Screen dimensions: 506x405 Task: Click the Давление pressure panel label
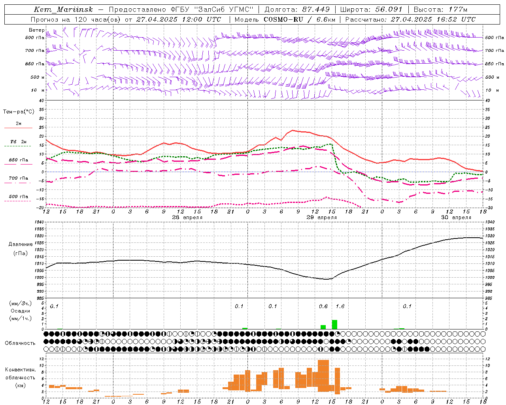click(20, 244)
